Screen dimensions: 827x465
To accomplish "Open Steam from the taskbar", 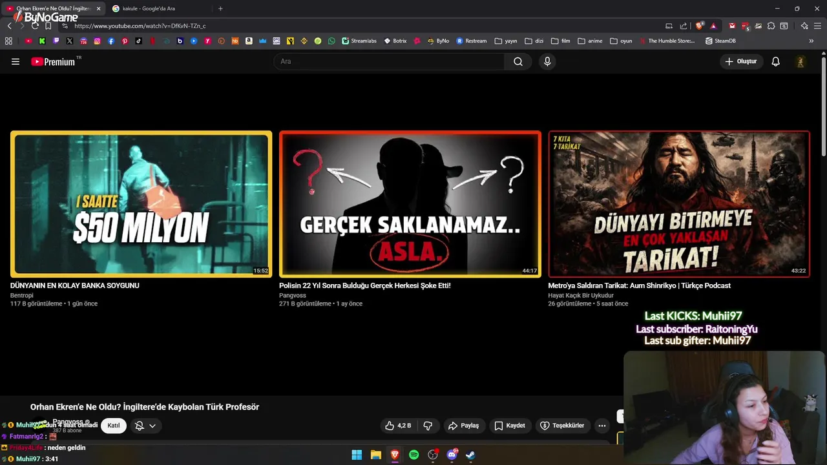I will pyautogui.click(x=470, y=455).
